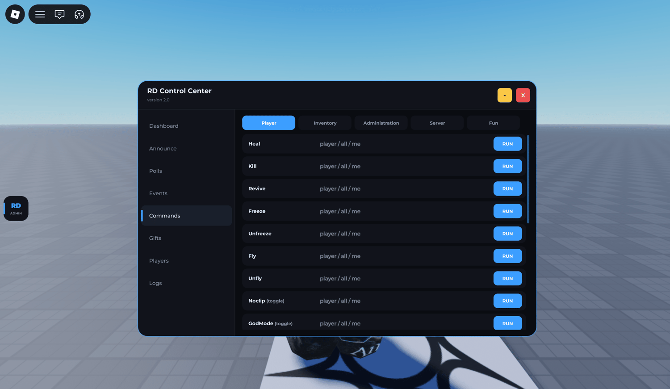Run the Fly command
Screen dimensions: 670x389
(x=507, y=256)
